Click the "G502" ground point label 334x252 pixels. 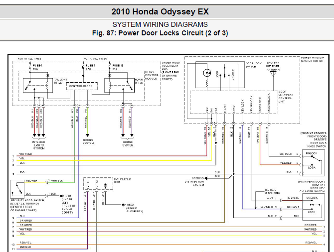coord(130,205)
